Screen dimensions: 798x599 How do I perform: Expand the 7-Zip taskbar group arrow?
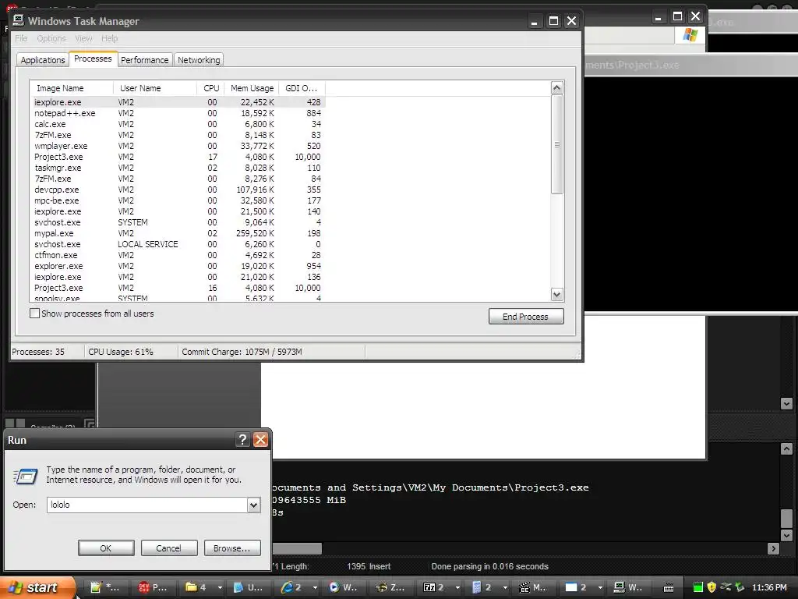pyautogui.click(x=457, y=587)
